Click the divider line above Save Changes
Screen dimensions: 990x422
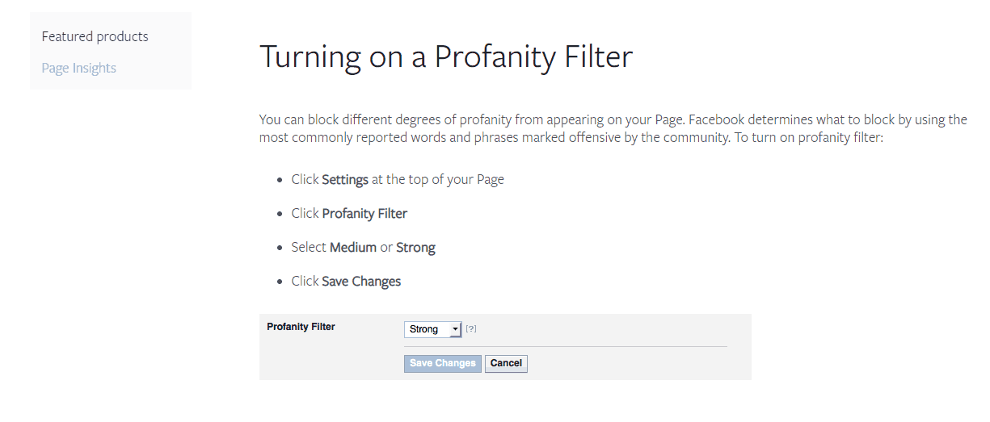tap(566, 346)
